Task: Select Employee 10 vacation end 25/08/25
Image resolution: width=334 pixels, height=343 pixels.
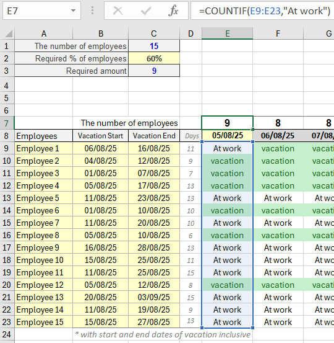Action: [x=154, y=260]
